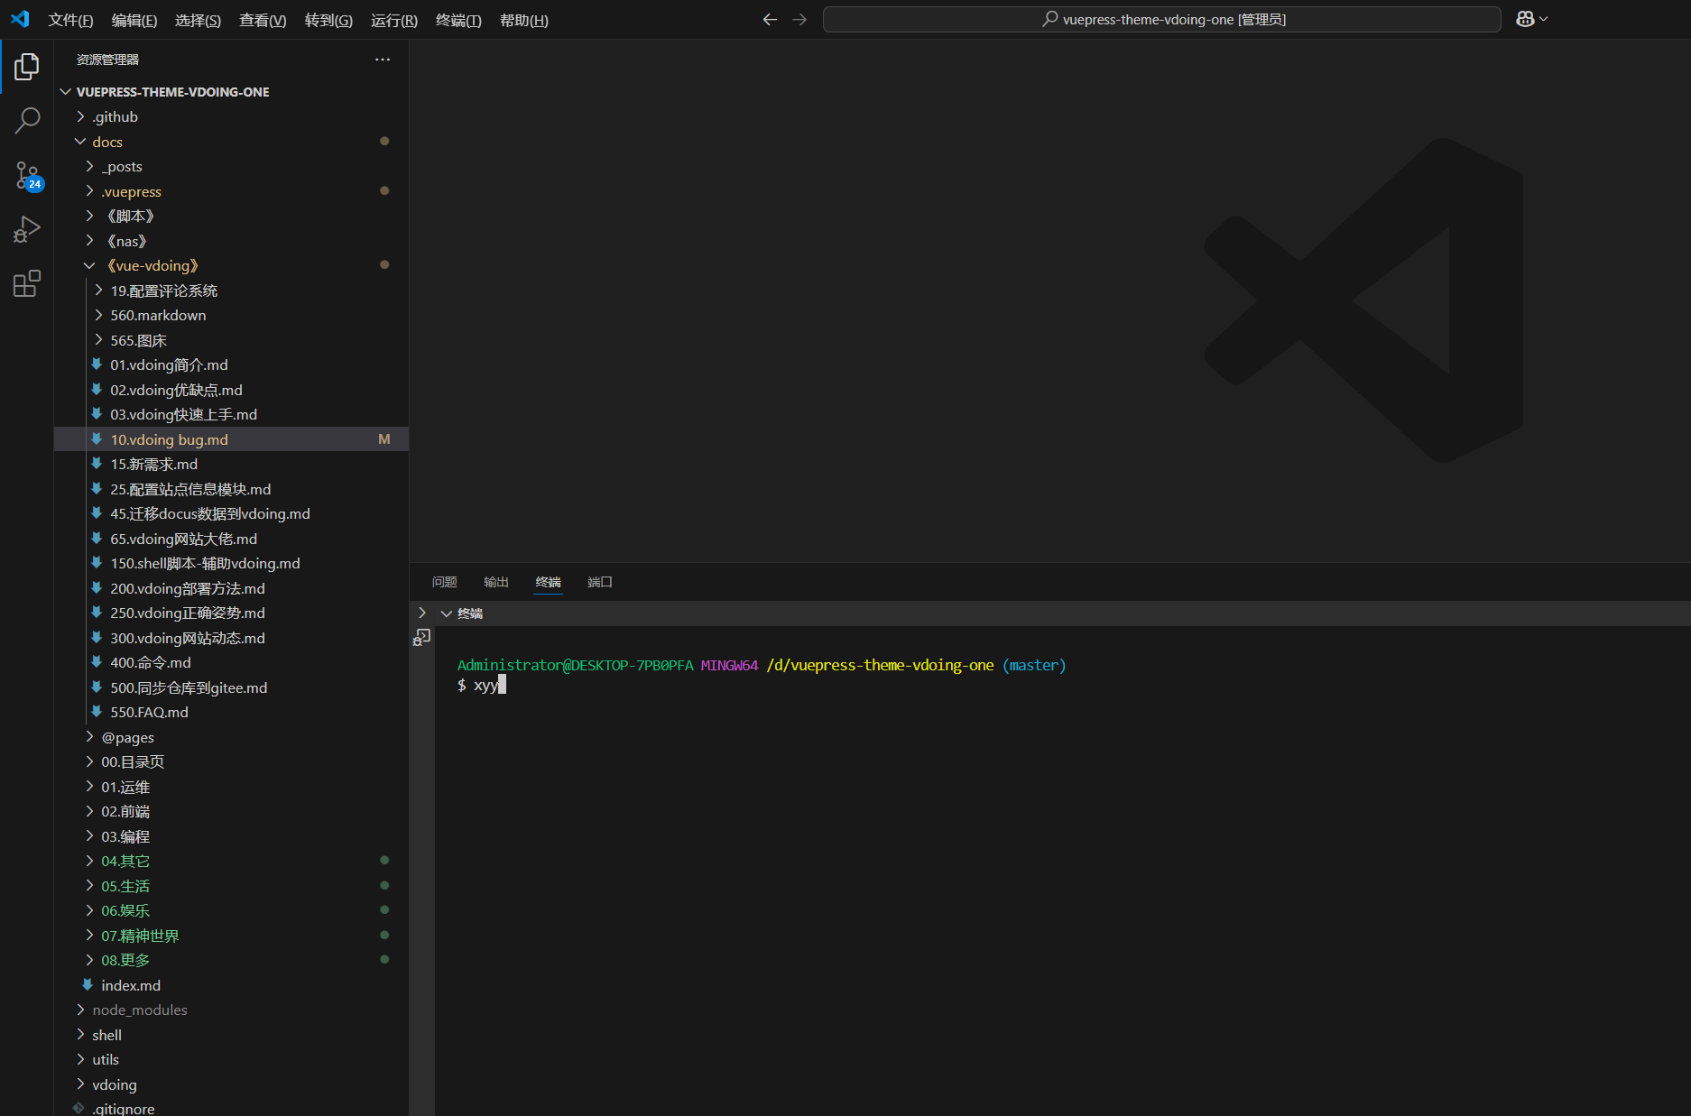Expand the 560.markdown folder
The height and width of the screenshot is (1116, 1691).
(x=231, y=315)
